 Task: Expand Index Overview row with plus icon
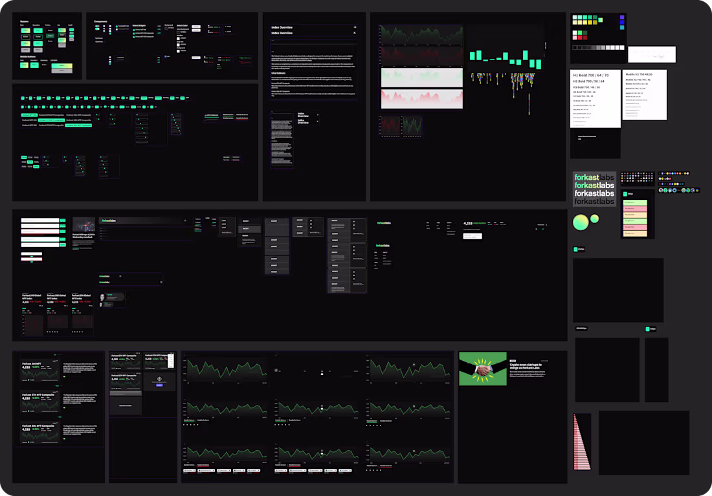[x=355, y=27]
